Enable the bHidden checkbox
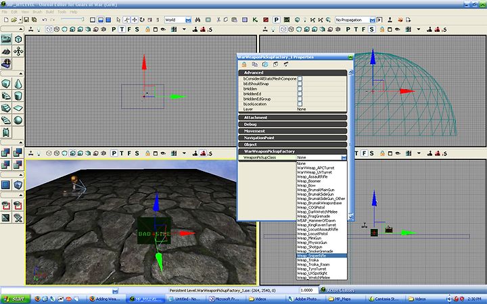 click(300, 88)
